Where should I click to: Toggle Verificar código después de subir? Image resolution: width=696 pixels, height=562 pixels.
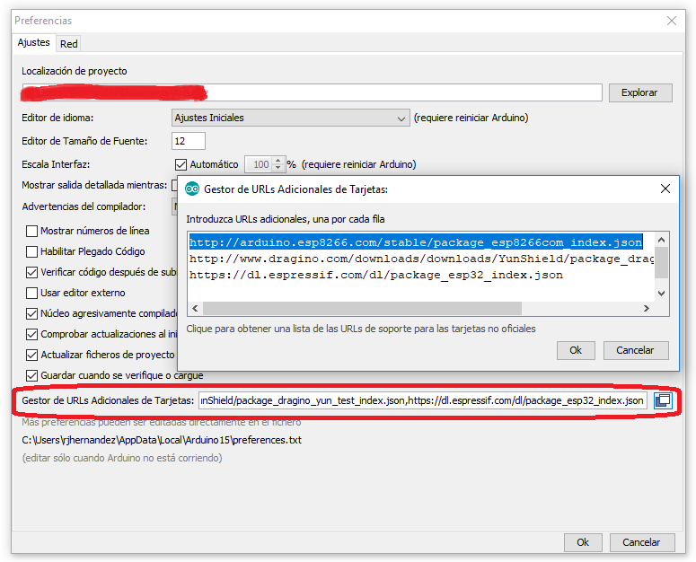pos(31,272)
